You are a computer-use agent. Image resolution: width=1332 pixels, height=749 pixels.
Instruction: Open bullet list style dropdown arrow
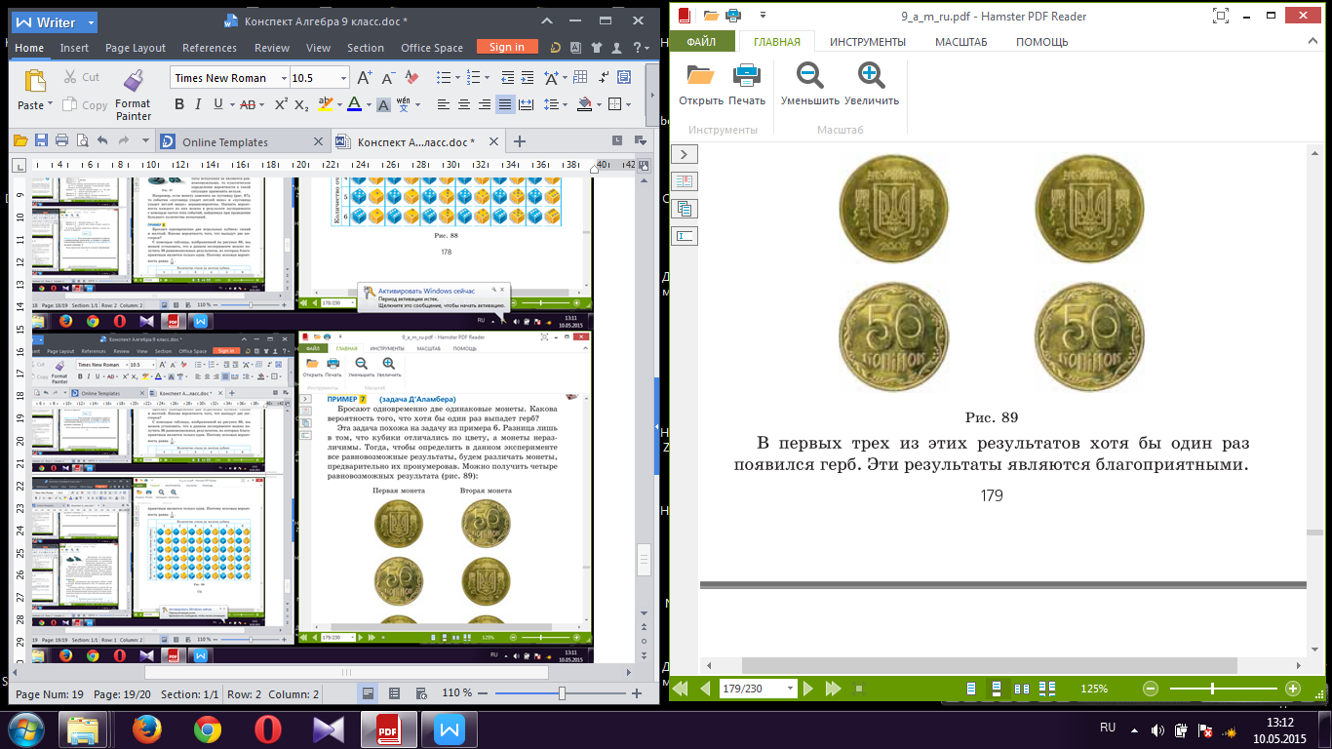coord(458,78)
